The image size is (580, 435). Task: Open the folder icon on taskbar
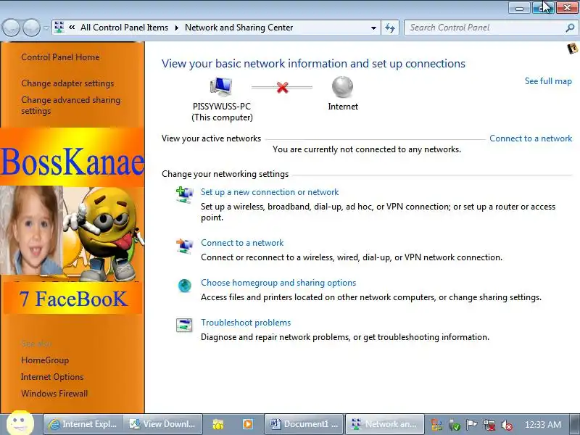point(218,424)
